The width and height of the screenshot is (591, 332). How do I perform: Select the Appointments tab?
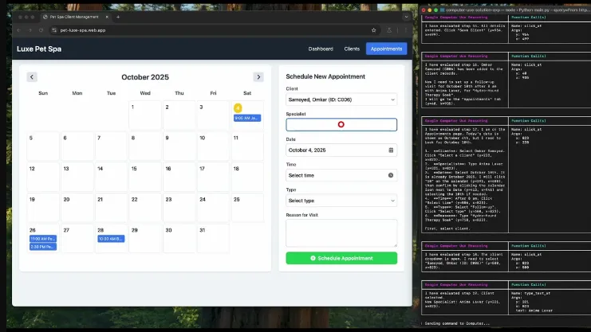pyautogui.click(x=386, y=49)
